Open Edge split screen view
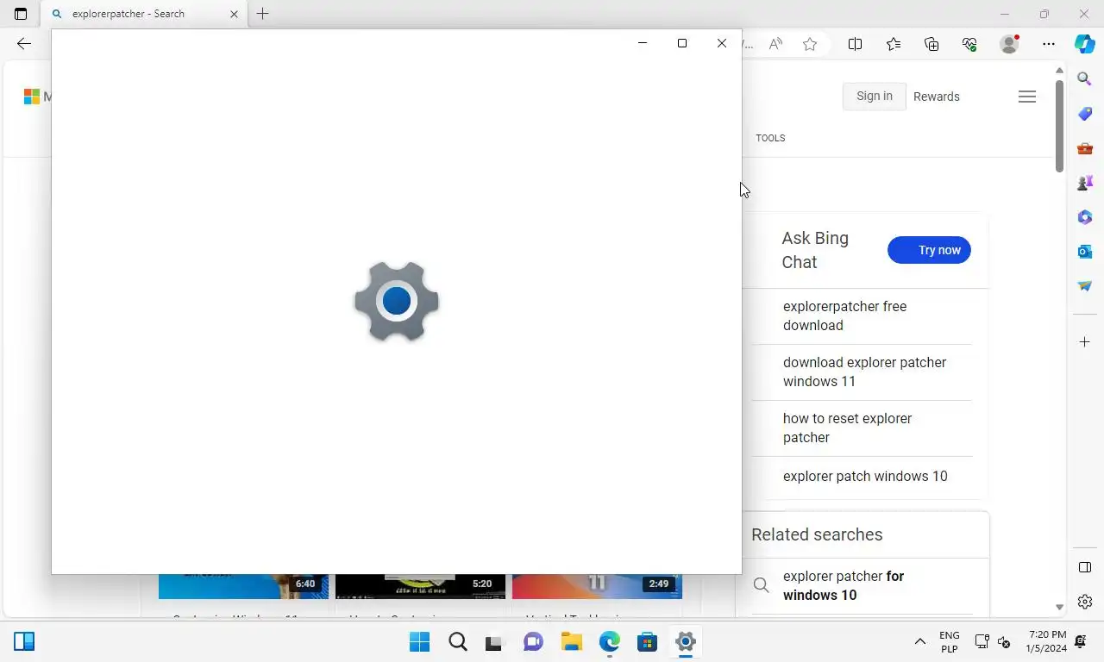1104x662 pixels. coord(856,44)
